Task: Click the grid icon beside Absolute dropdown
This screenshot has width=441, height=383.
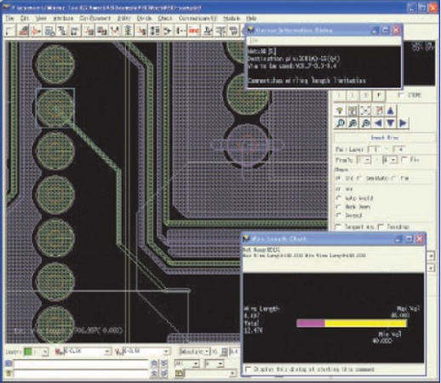Action: pos(224,352)
